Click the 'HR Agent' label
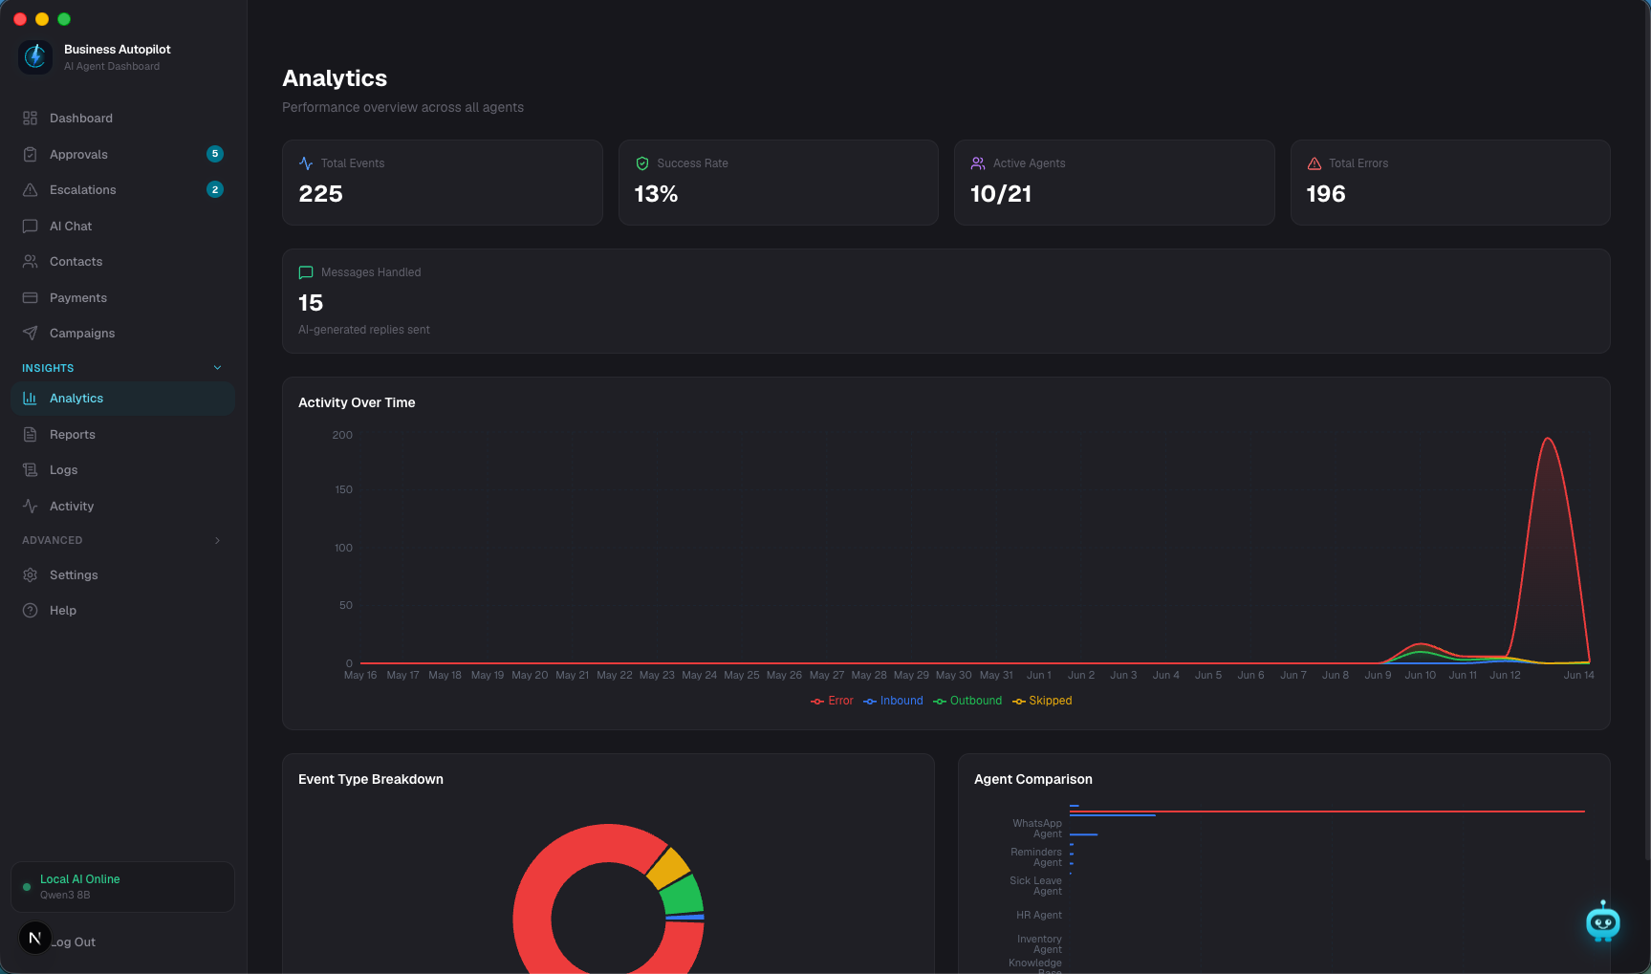Screen dimensions: 1651x974 click(x=1039, y=916)
